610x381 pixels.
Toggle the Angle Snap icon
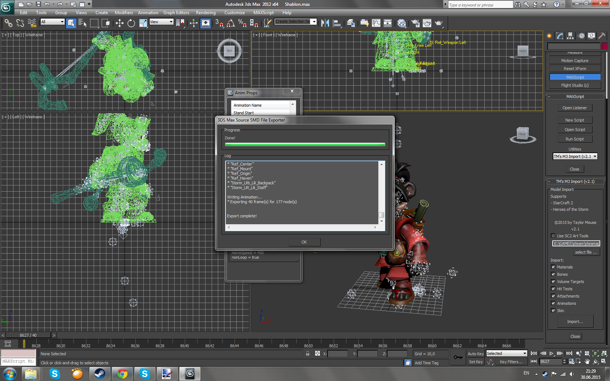point(231,23)
